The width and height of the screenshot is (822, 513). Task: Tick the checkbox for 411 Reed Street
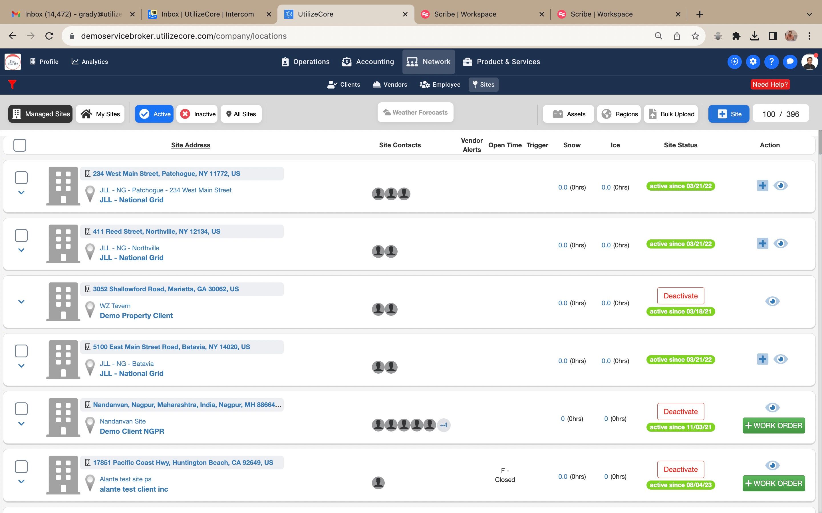(21, 235)
